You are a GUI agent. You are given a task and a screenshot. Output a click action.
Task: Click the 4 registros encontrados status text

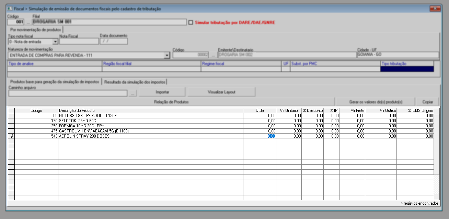tap(419, 203)
